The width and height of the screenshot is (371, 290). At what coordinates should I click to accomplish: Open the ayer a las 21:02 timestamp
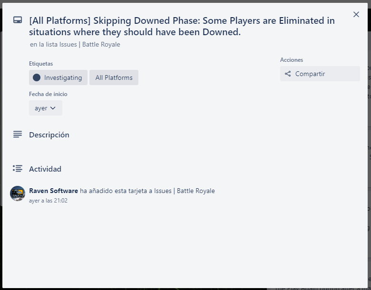pyautogui.click(x=48, y=201)
